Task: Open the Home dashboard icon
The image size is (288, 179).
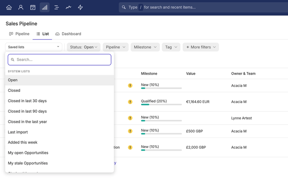Action: click(9, 7)
